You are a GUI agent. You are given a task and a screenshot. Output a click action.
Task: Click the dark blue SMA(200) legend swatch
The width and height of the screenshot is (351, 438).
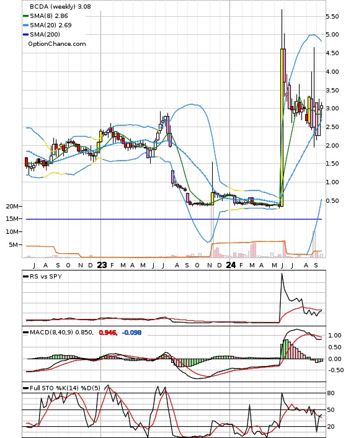[25, 34]
